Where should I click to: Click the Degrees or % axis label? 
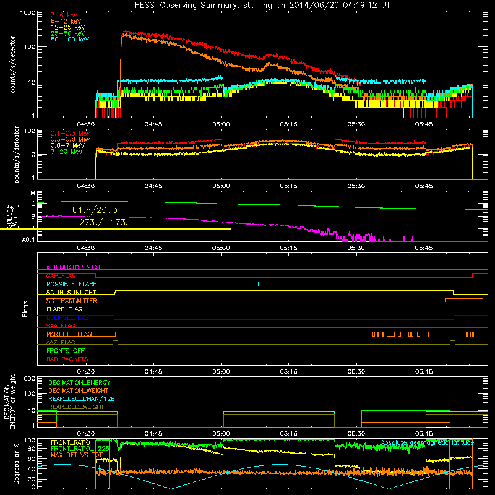(16, 463)
